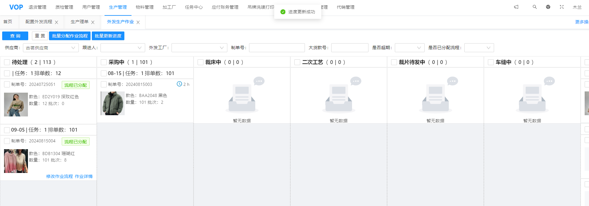The width and height of the screenshot is (589, 206).
Task: Open search via magnifier icon
Action: [x=535, y=7]
